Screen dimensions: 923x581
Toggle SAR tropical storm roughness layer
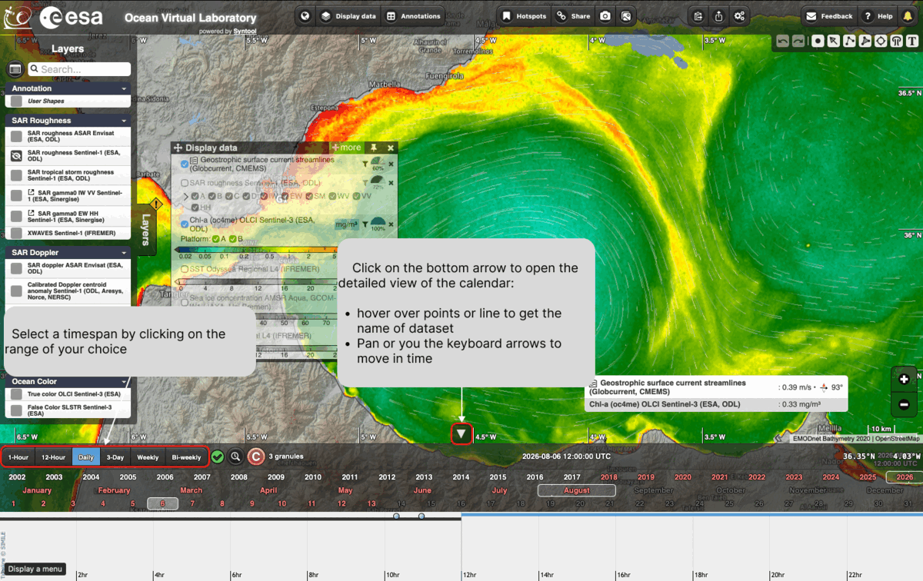(x=15, y=176)
